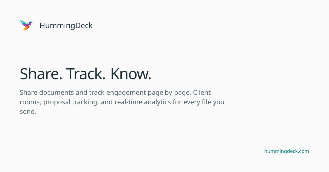Click the word "Know." in the headline

[x=131, y=74]
